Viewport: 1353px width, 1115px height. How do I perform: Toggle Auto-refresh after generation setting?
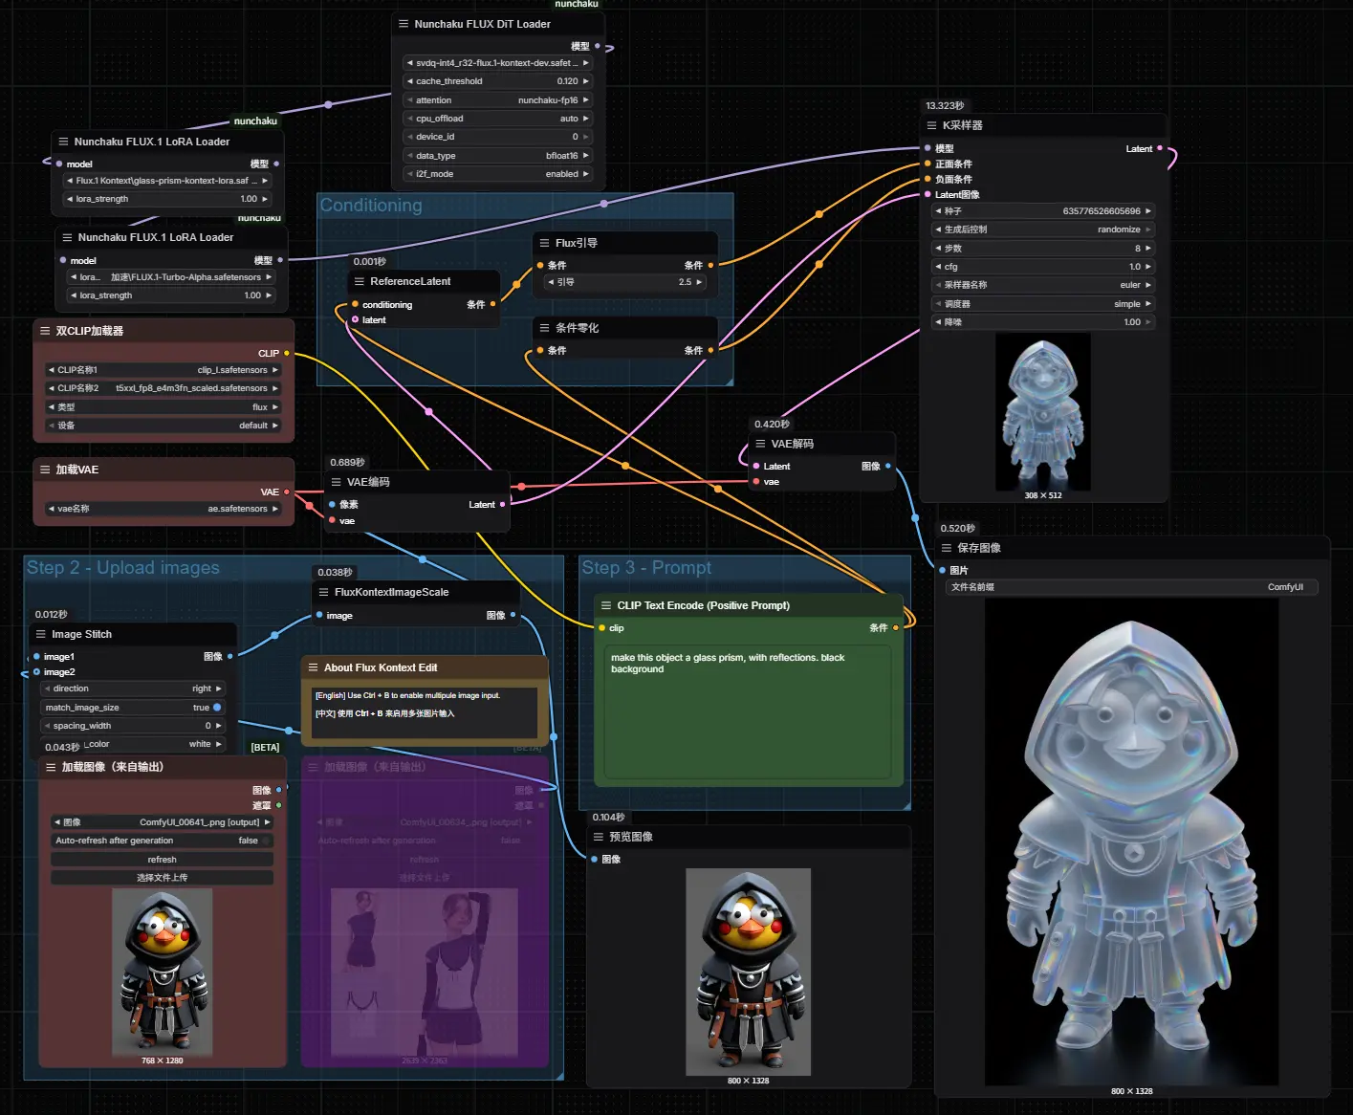[x=162, y=841]
